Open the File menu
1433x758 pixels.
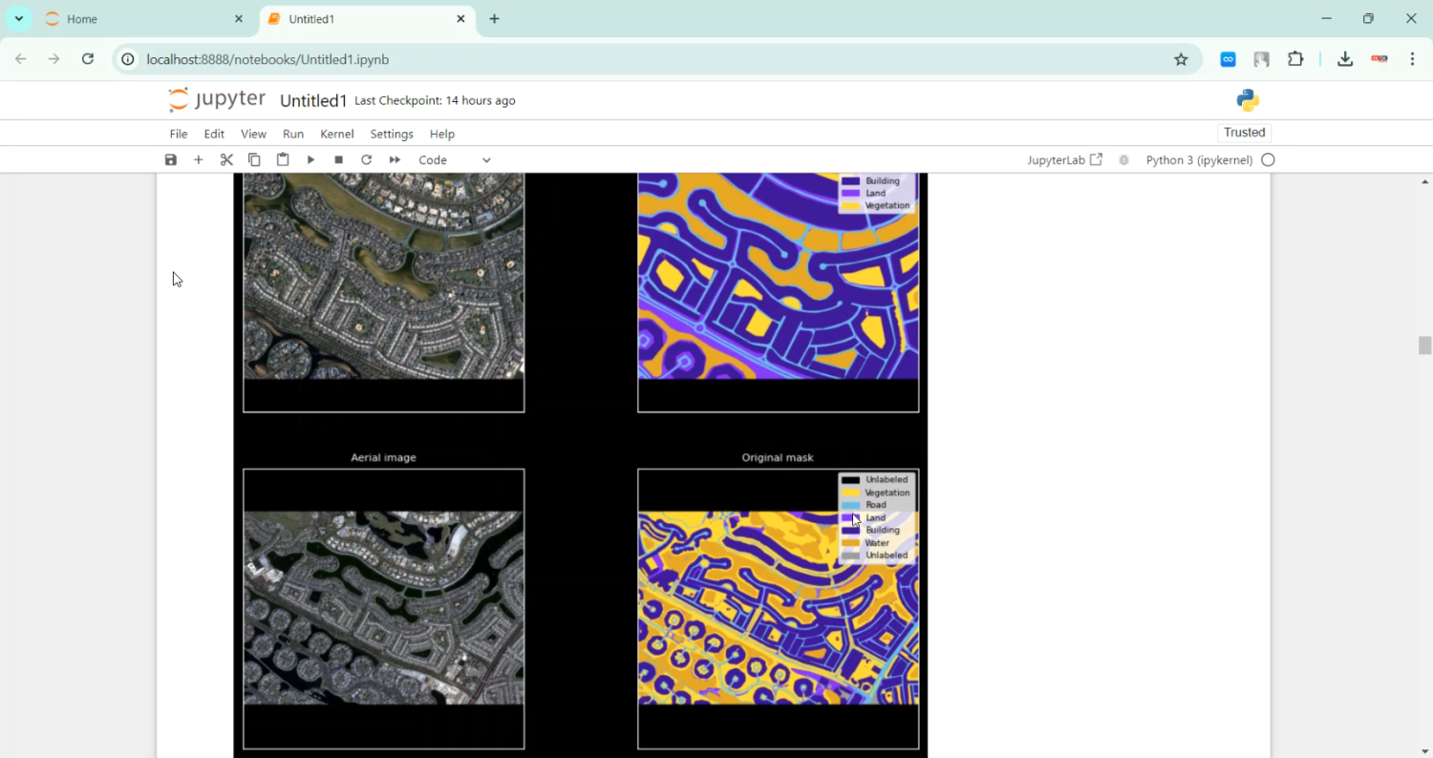[x=179, y=134]
